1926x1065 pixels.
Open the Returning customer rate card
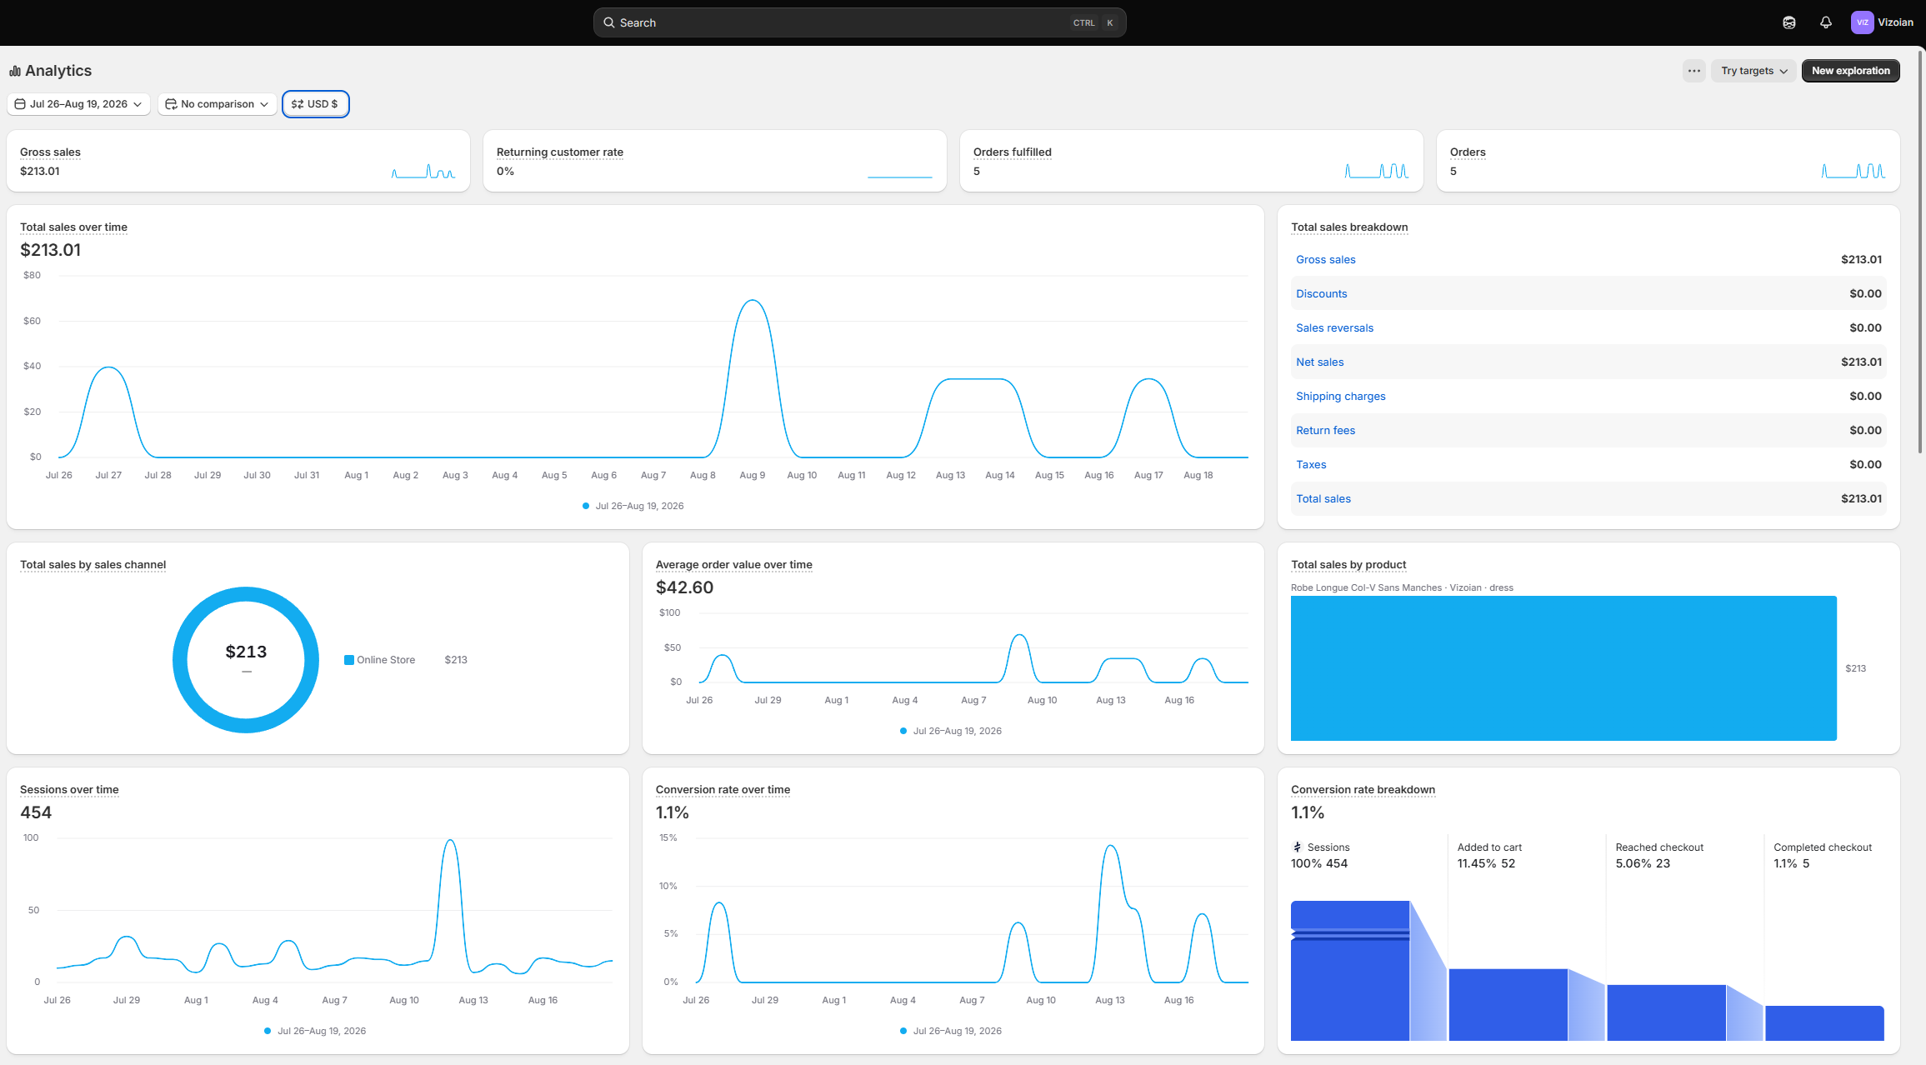tap(715, 161)
